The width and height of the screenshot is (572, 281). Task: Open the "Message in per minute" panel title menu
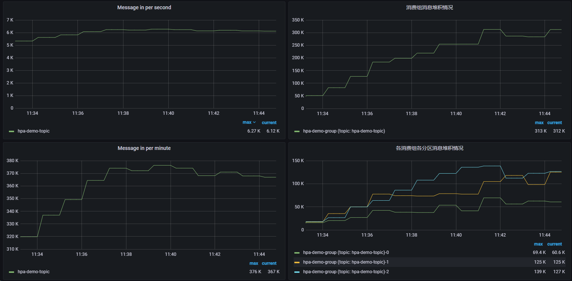click(x=144, y=148)
